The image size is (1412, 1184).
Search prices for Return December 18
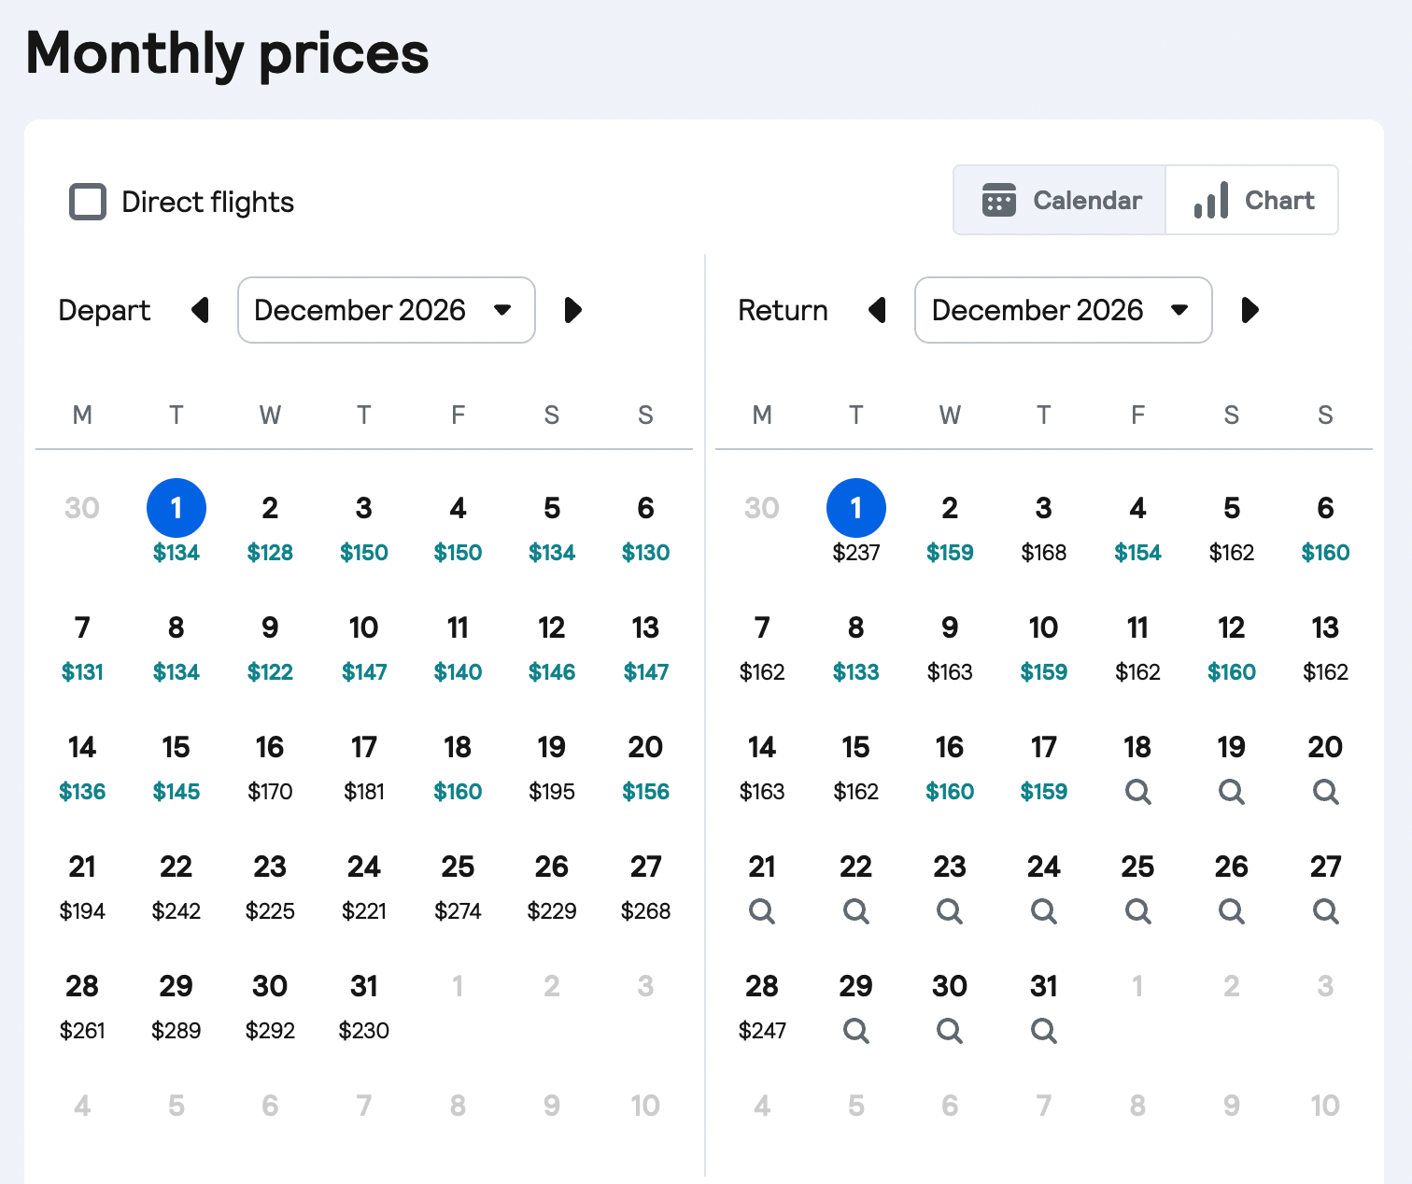click(1137, 792)
